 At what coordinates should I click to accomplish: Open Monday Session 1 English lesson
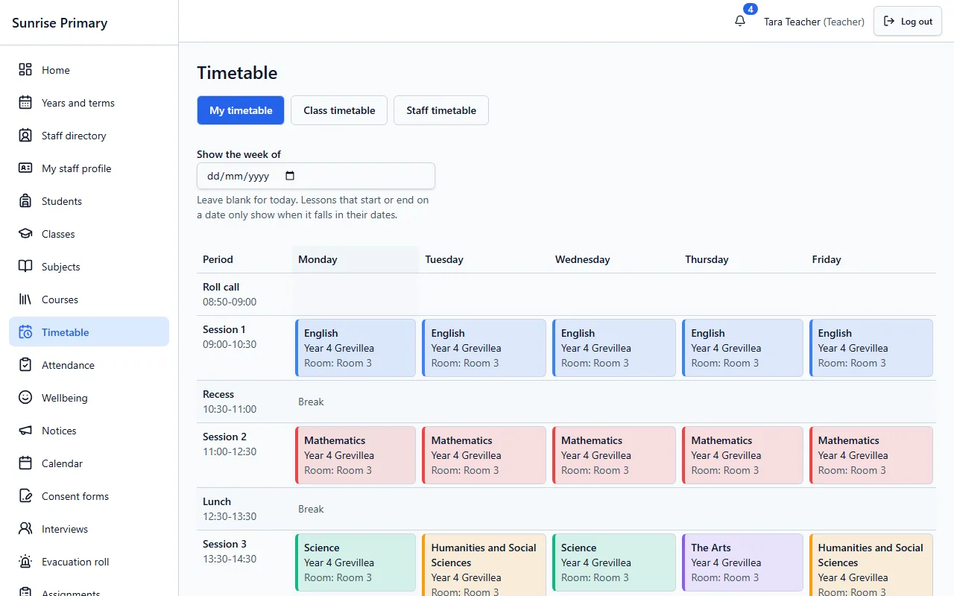pos(356,348)
